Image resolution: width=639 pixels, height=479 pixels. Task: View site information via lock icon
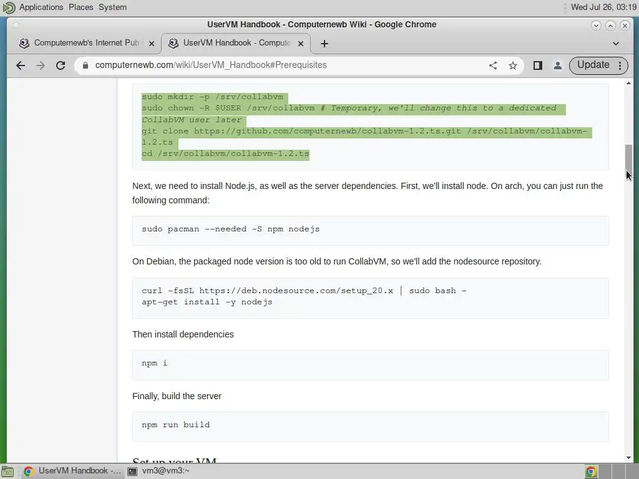tap(85, 65)
